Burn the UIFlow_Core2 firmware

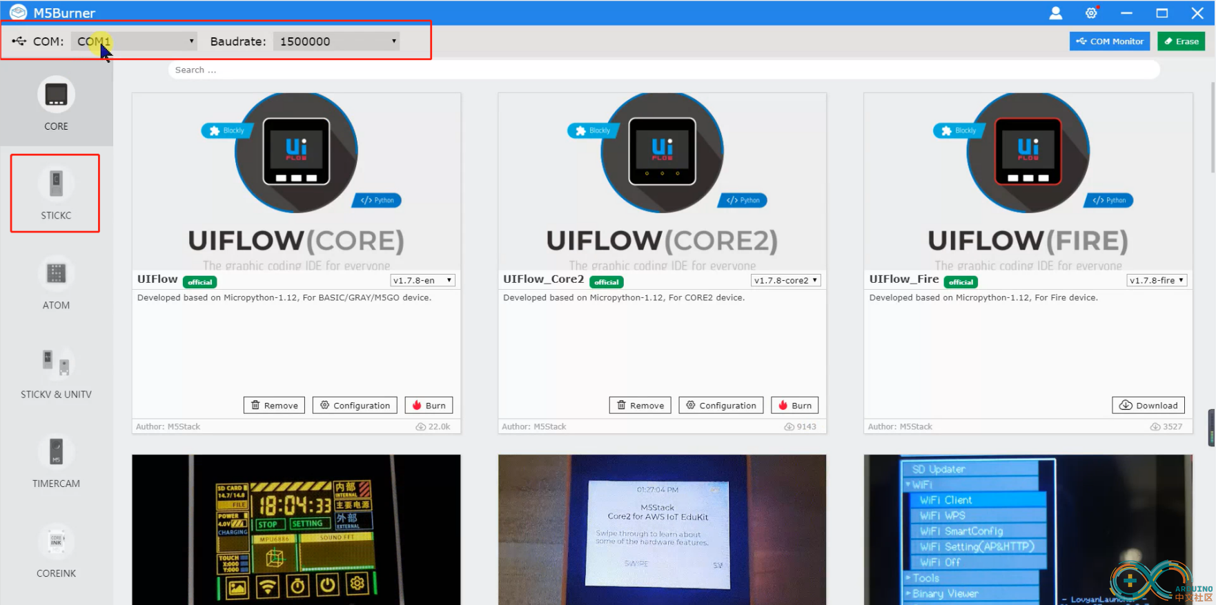click(x=795, y=406)
